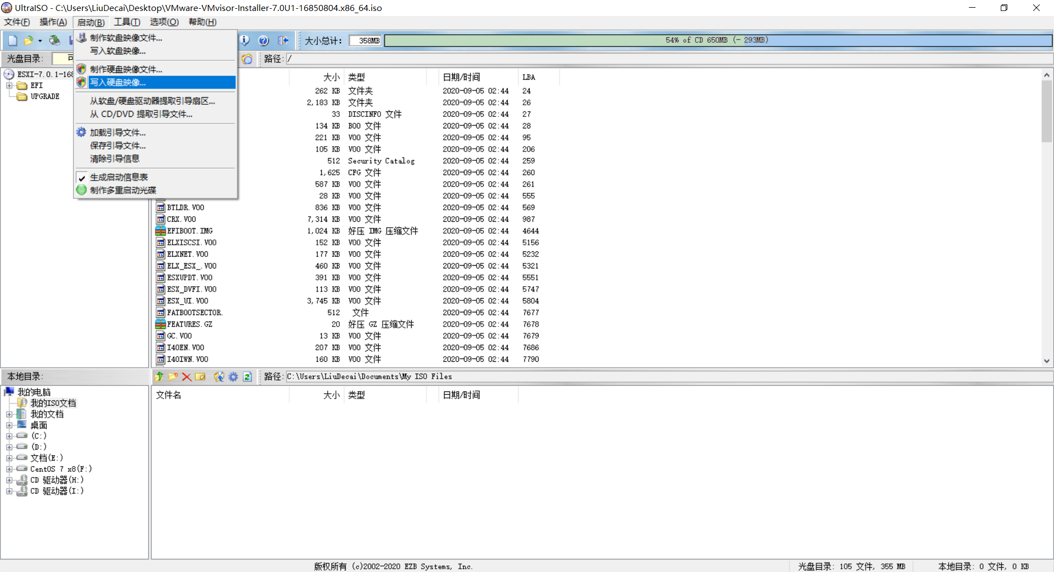Click the image list scroll down arrow

[1047, 361]
